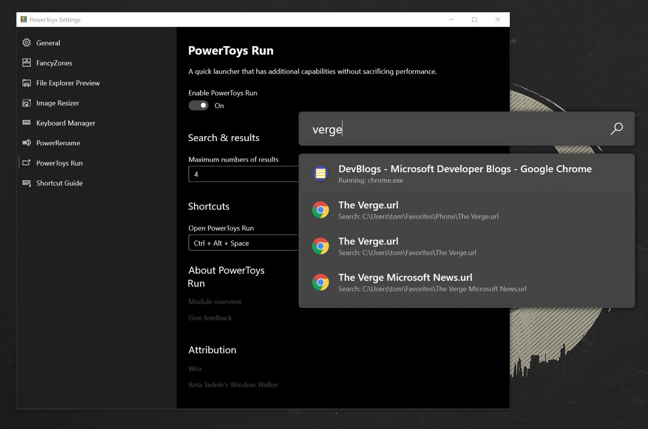The height and width of the screenshot is (429, 648).
Task: Click Chrome icon of the Phone\The Verge.url result
Action: (x=321, y=210)
